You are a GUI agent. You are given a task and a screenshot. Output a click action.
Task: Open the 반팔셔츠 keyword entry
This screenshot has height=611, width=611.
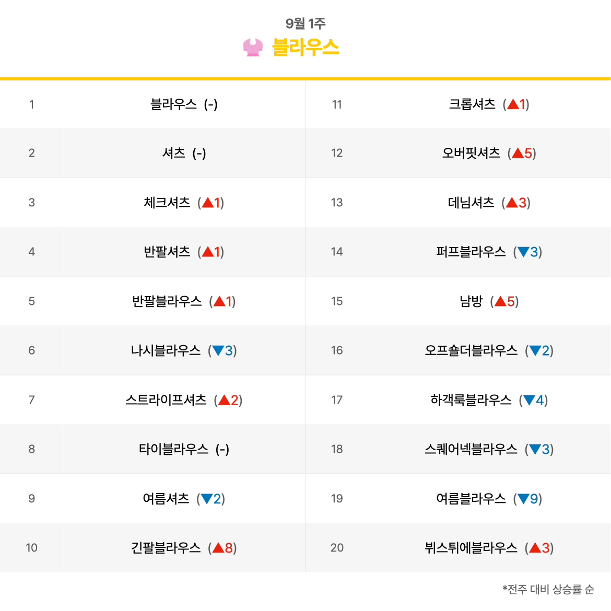coord(167,252)
